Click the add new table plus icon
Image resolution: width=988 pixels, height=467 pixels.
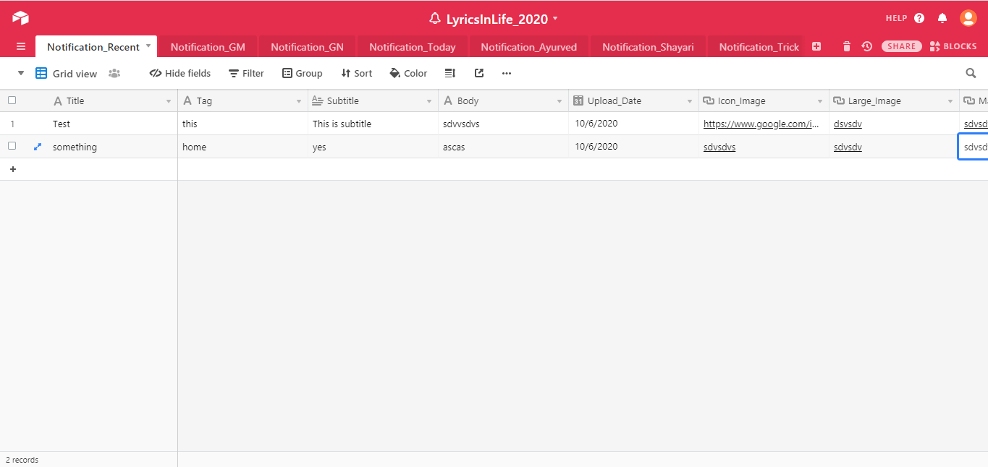[816, 46]
